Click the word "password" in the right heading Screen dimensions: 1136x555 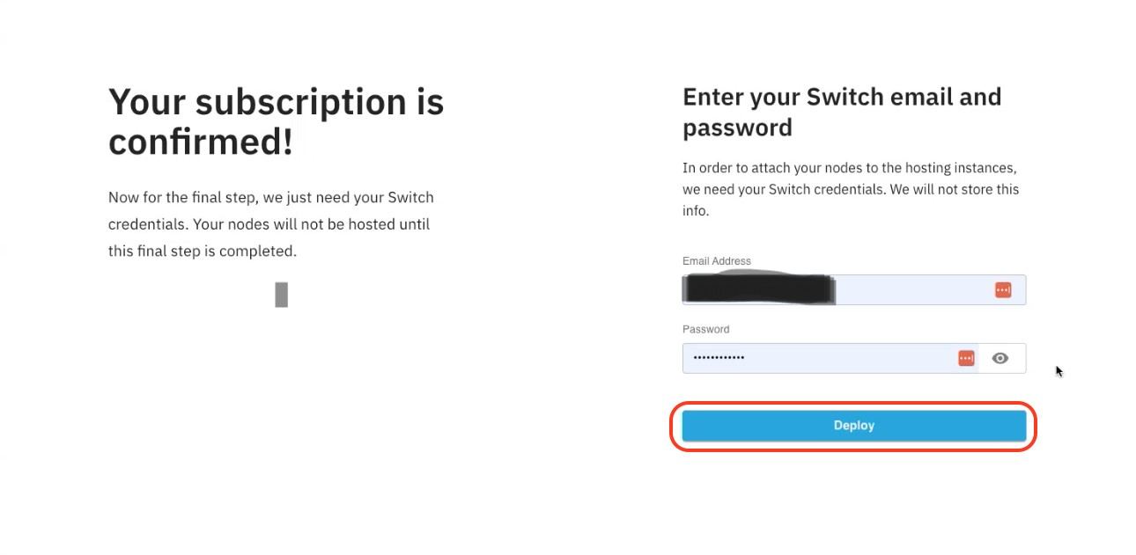(737, 128)
